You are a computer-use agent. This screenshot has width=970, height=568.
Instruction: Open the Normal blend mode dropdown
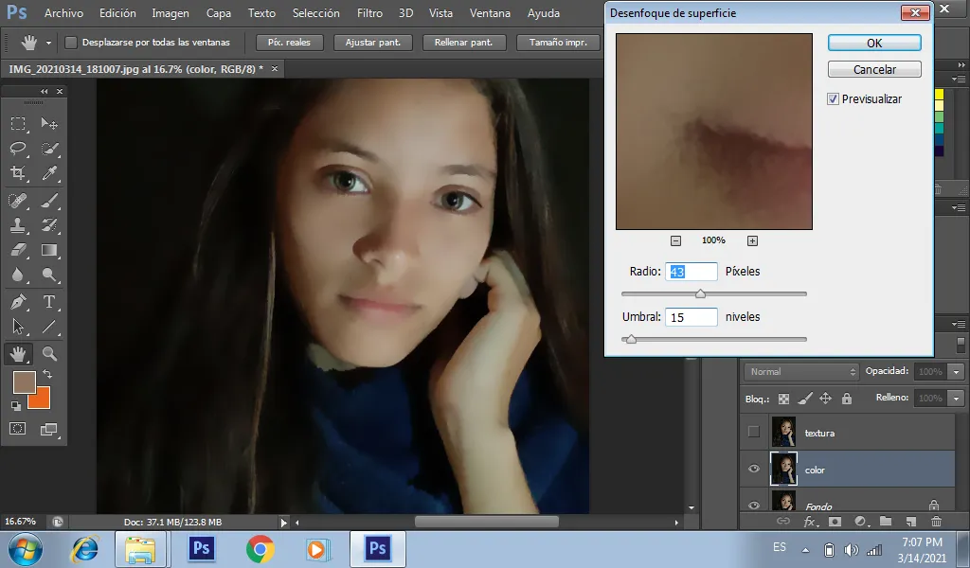pyautogui.click(x=801, y=371)
